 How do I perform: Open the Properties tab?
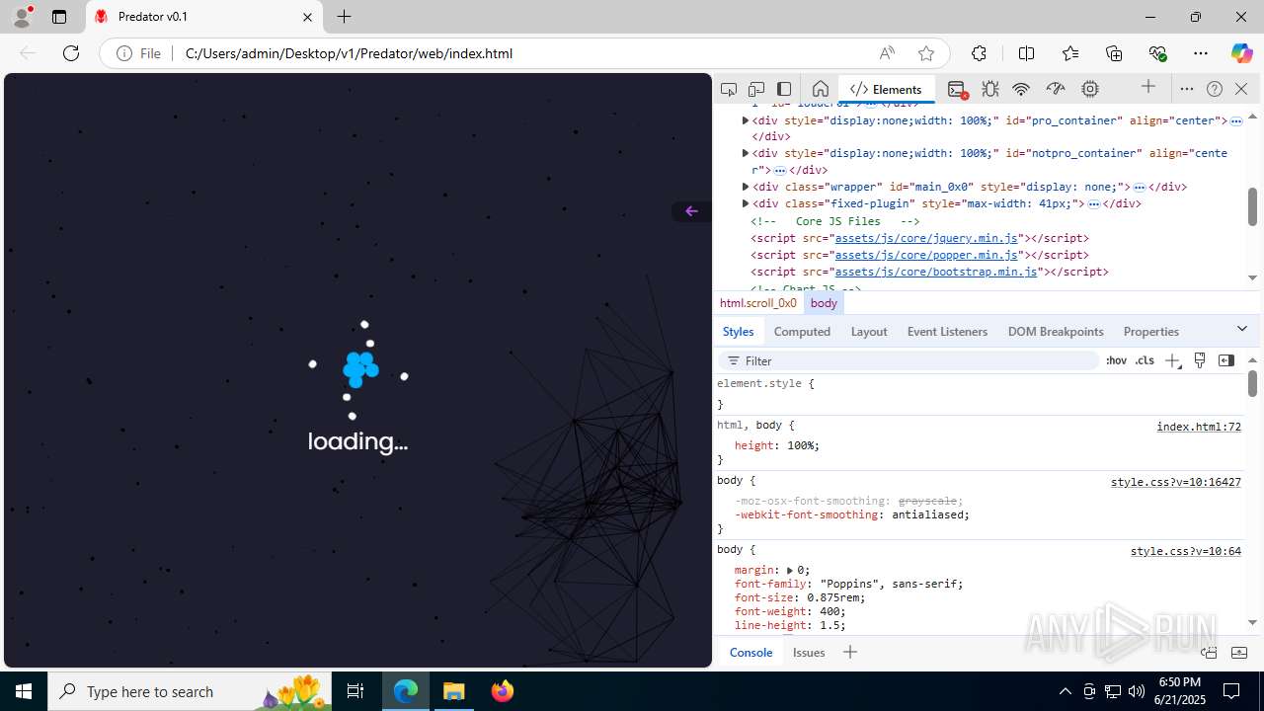(1150, 331)
